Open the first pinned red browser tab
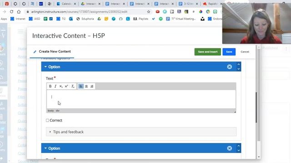 (x=7, y=4)
